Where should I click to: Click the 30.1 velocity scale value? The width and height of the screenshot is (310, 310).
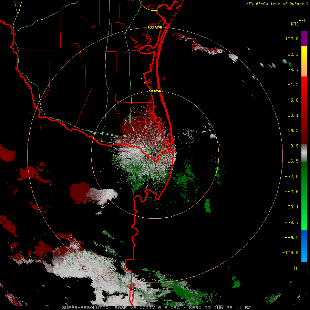pyautogui.click(x=293, y=115)
